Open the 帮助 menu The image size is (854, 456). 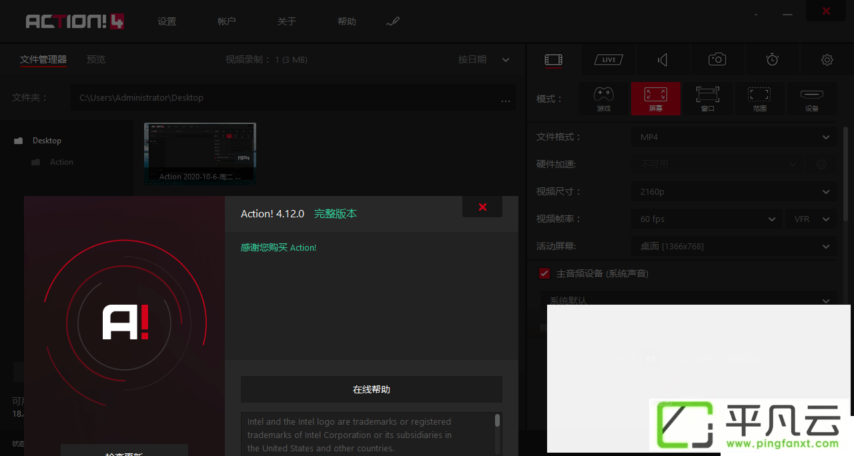pyautogui.click(x=347, y=21)
